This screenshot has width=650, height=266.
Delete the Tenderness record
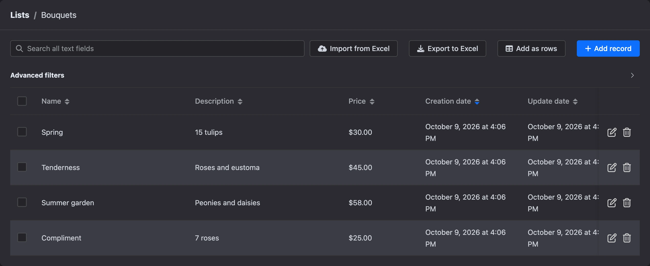627,167
